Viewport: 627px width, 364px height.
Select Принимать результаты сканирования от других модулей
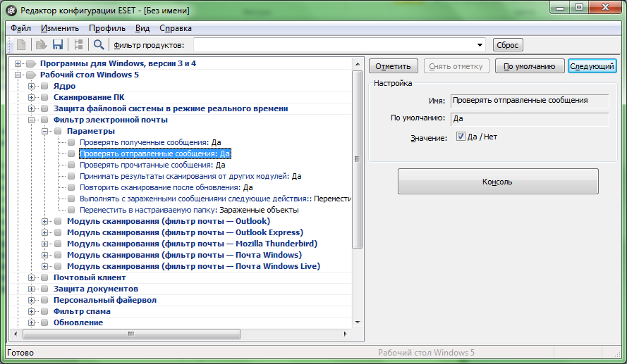coord(190,176)
